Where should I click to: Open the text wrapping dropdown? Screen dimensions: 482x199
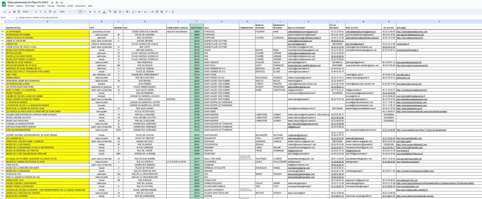pyautogui.click(x=140, y=12)
